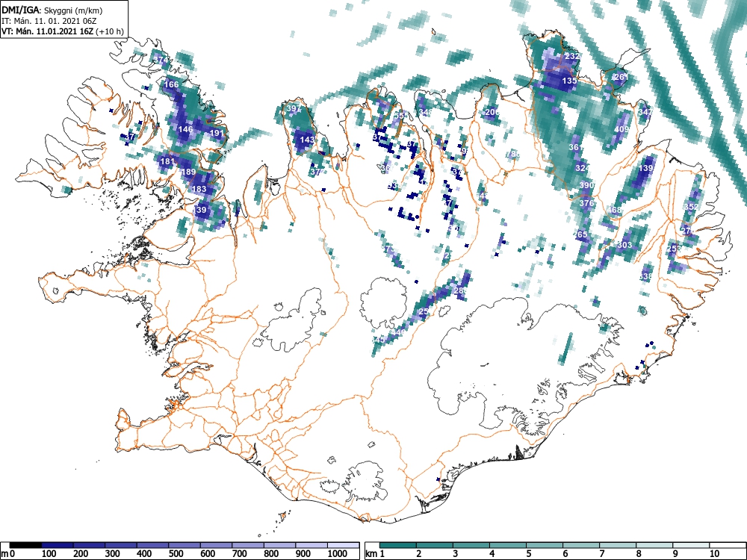This screenshot has height=560, width=747.
Task: Click the '135' visibility label
Action: [x=569, y=81]
